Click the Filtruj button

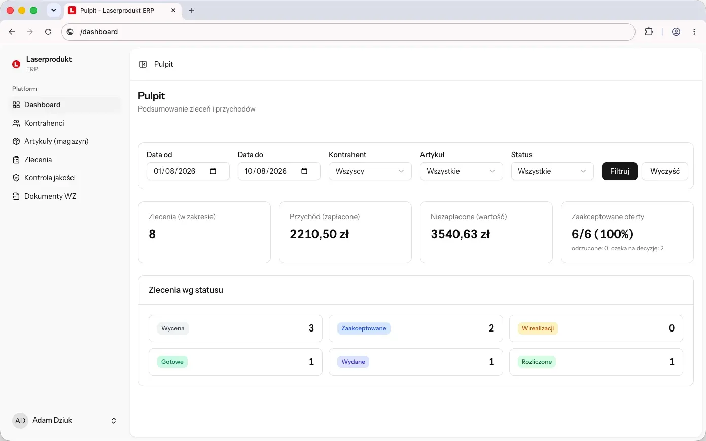click(620, 171)
